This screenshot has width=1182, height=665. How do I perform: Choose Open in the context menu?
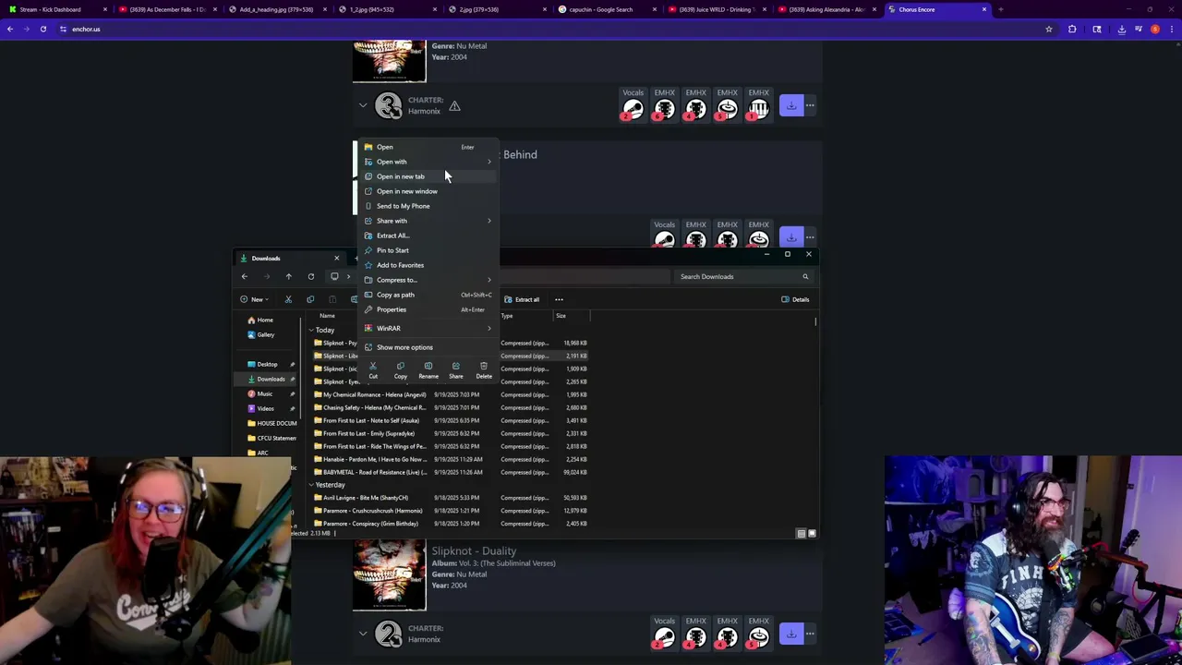429,147
